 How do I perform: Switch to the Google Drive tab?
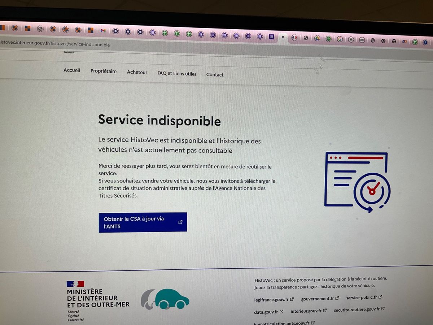317,38
